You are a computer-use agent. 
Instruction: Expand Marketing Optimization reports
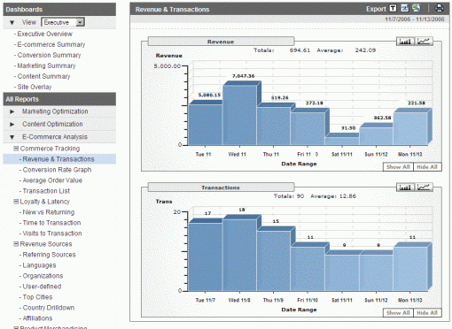coord(12,111)
